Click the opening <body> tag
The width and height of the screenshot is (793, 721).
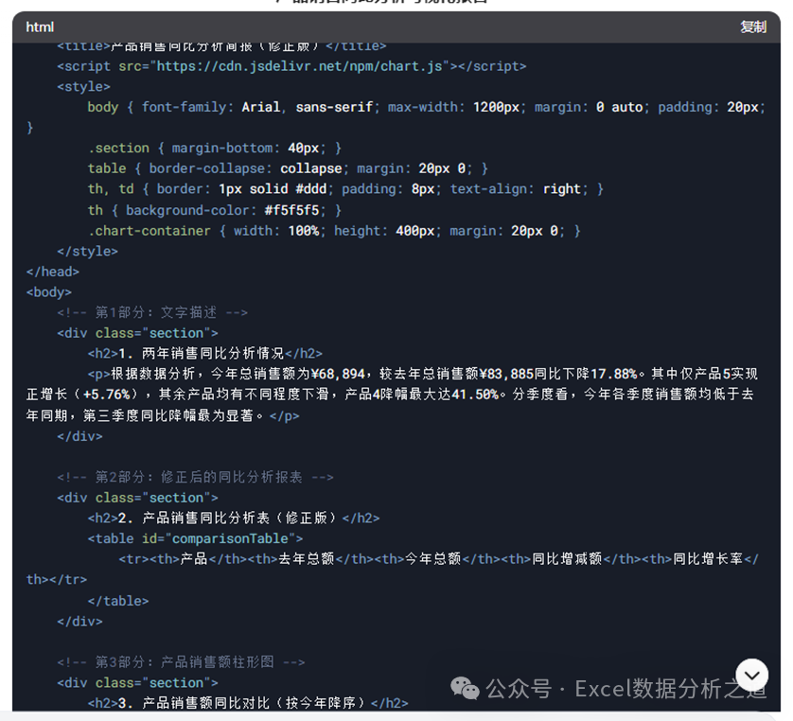[x=49, y=292]
